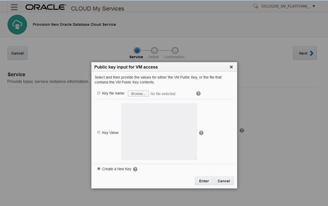The image size is (328, 206).
Task: Close the Public key input dialog
Action: (231, 67)
